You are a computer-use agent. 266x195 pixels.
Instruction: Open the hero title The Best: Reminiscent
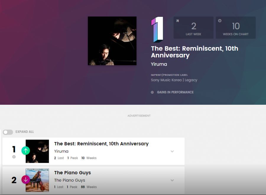(194, 52)
